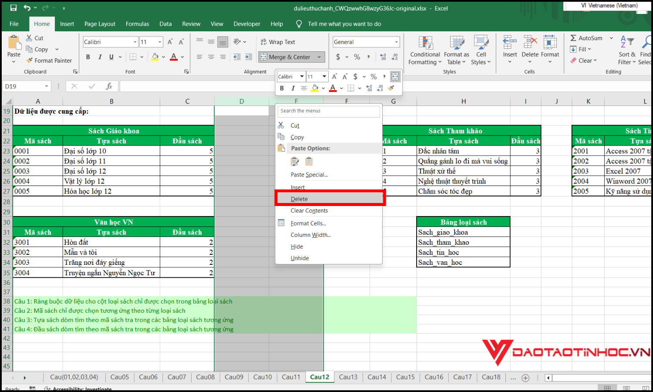
Task: Toggle Italic in the floating mini toolbar
Action: pyautogui.click(x=293, y=88)
